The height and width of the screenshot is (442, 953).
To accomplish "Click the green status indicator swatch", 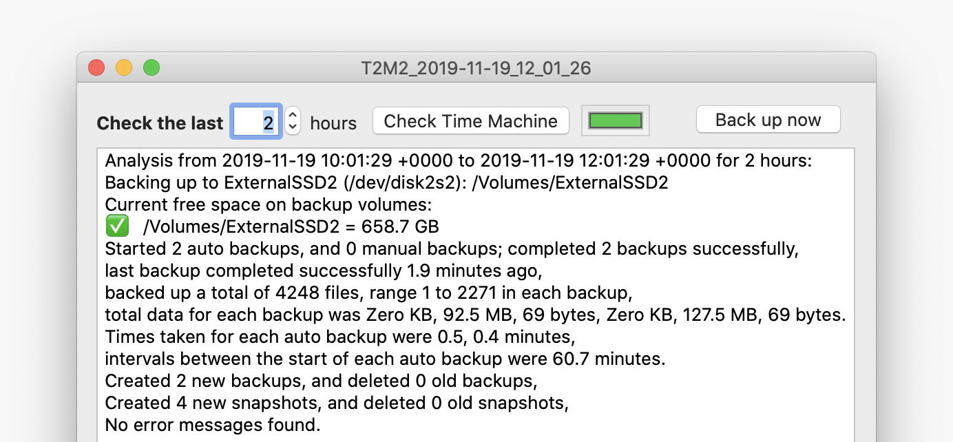I will (x=615, y=120).
